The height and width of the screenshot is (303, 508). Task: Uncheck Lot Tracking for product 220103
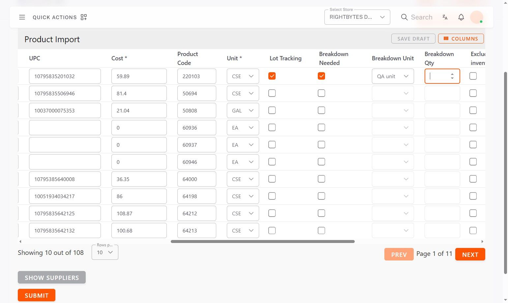click(272, 76)
